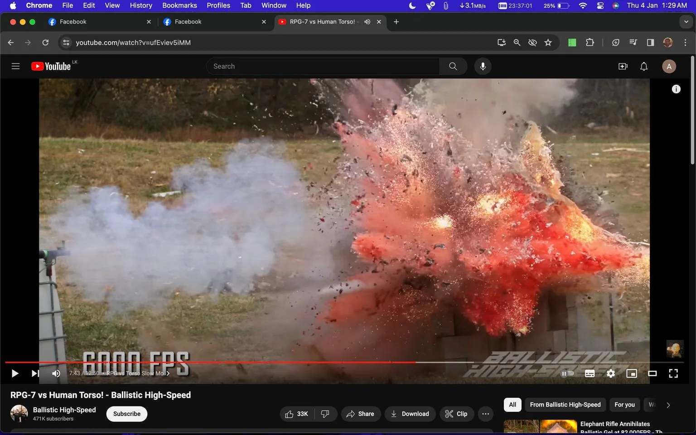Toggle theater mode
The height and width of the screenshot is (435, 696).
pyautogui.click(x=652, y=373)
